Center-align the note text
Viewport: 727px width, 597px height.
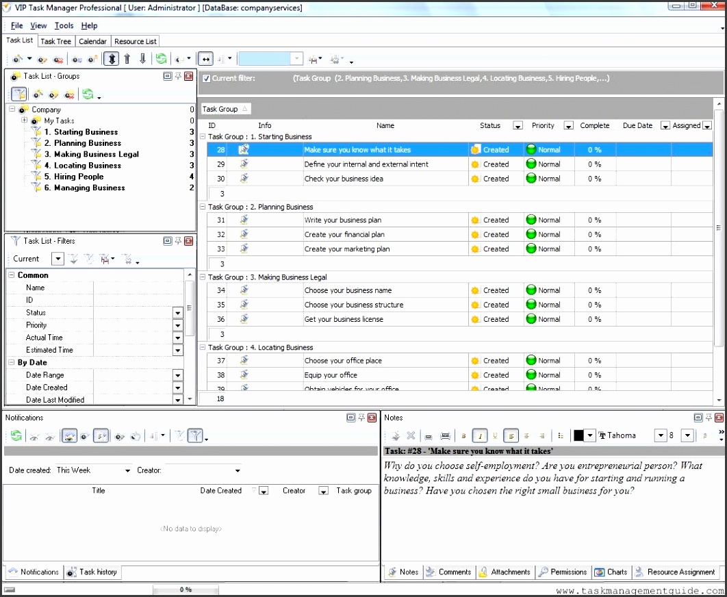(x=526, y=436)
